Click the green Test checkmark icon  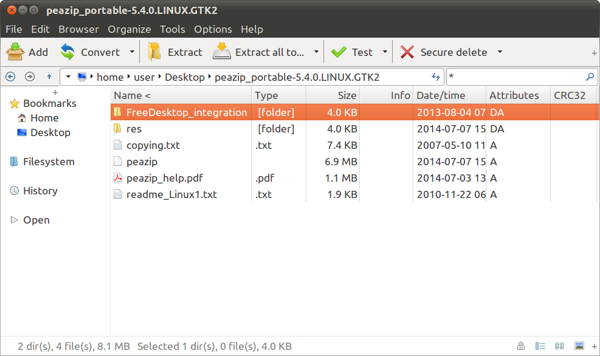click(339, 52)
